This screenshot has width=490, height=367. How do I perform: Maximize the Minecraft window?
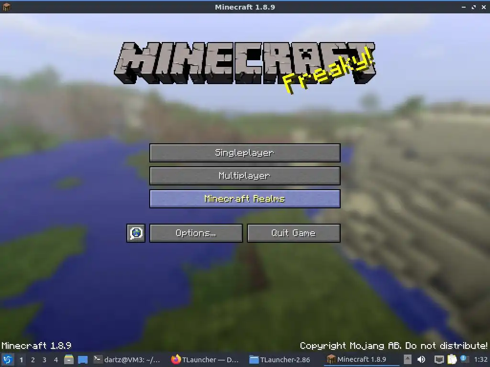[x=474, y=7]
